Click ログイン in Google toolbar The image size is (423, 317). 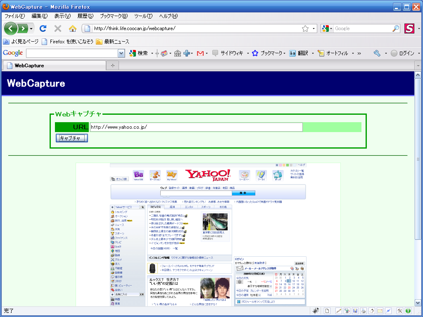coord(402,53)
